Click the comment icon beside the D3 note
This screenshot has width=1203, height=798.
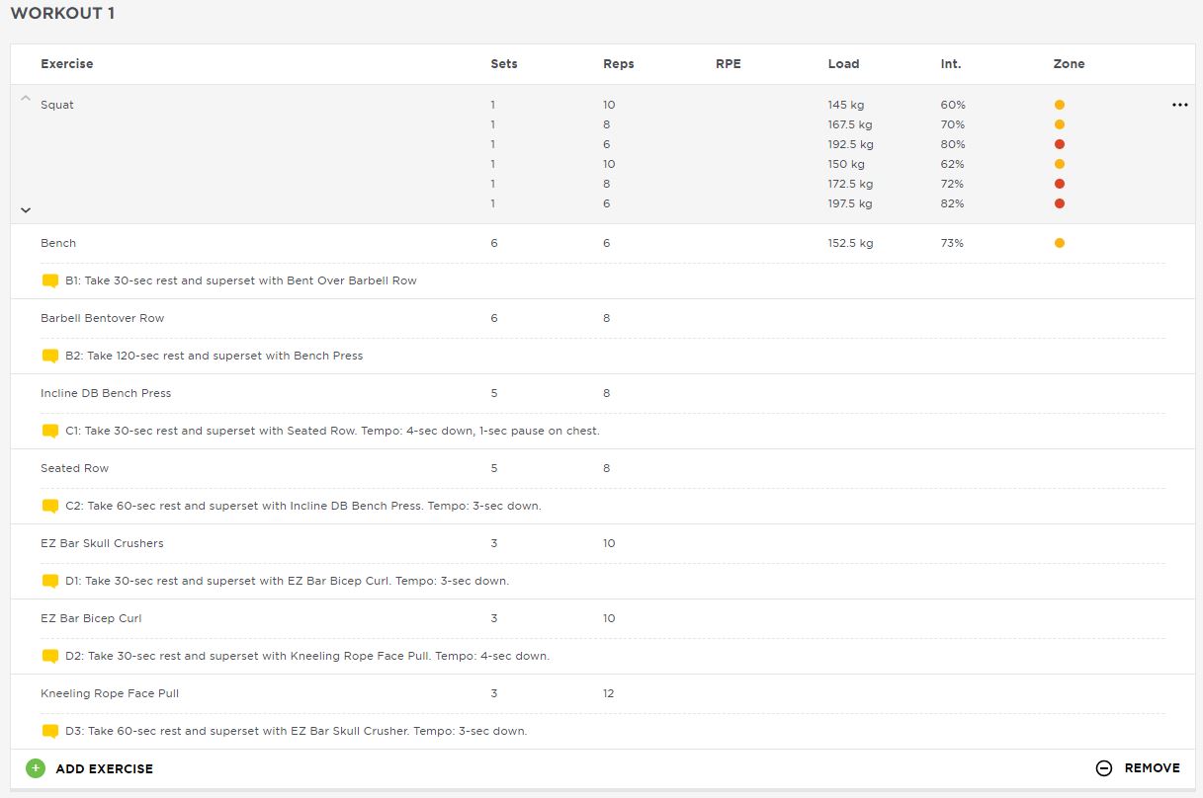(50, 731)
